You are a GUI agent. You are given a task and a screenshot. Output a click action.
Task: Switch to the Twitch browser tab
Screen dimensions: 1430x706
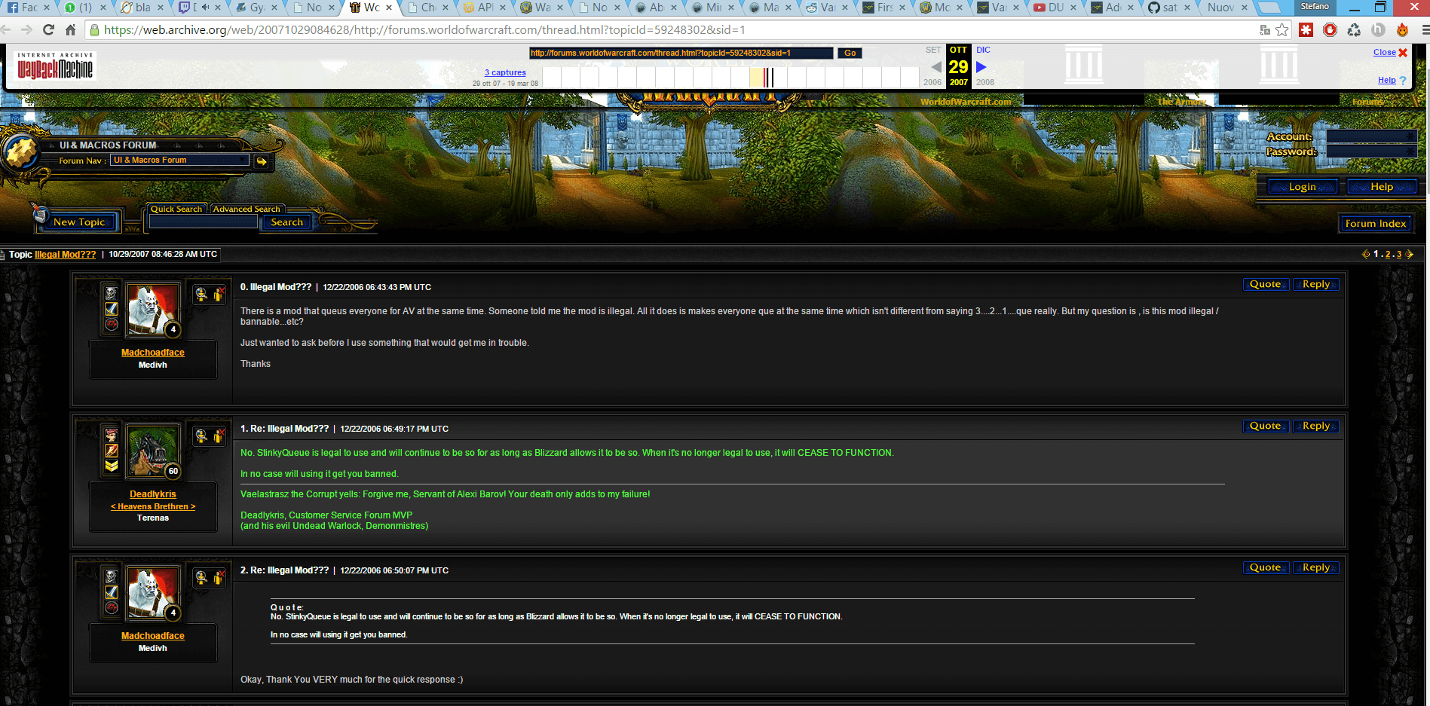click(x=199, y=8)
